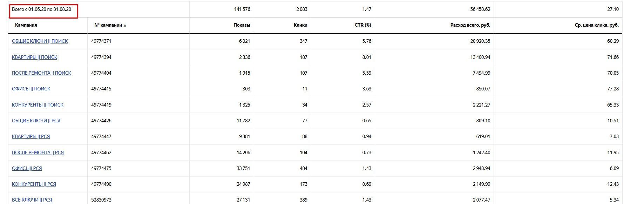Sort by Расход всего, руб. header

[470, 25]
